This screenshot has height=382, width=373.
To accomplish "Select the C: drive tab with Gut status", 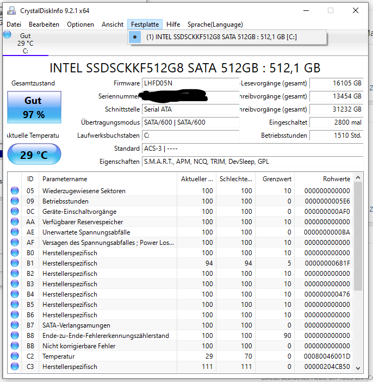I will pyautogui.click(x=26, y=44).
